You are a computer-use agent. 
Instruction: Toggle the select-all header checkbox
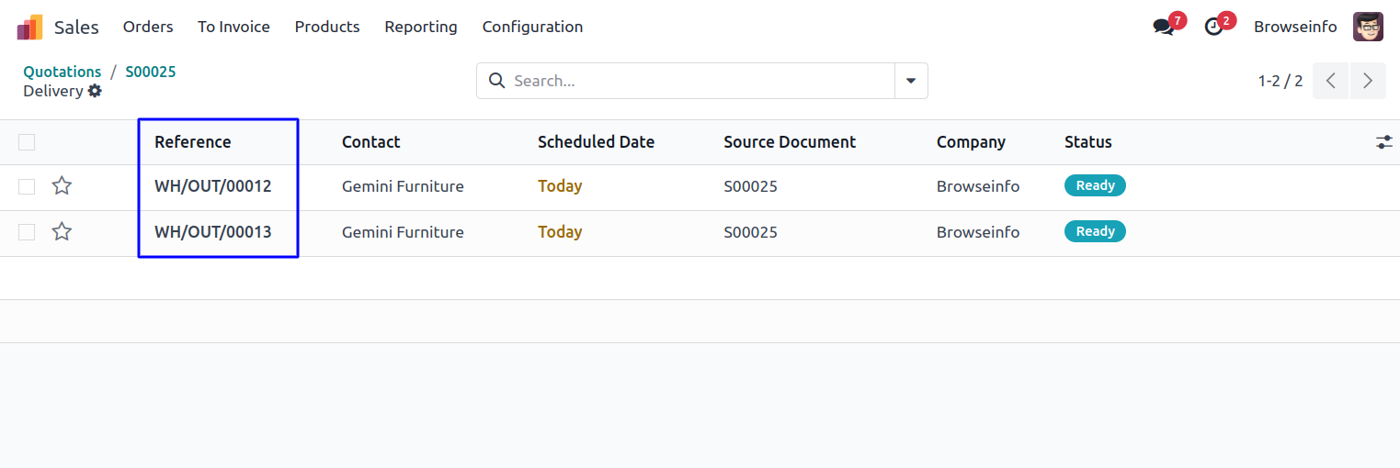click(x=27, y=142)
